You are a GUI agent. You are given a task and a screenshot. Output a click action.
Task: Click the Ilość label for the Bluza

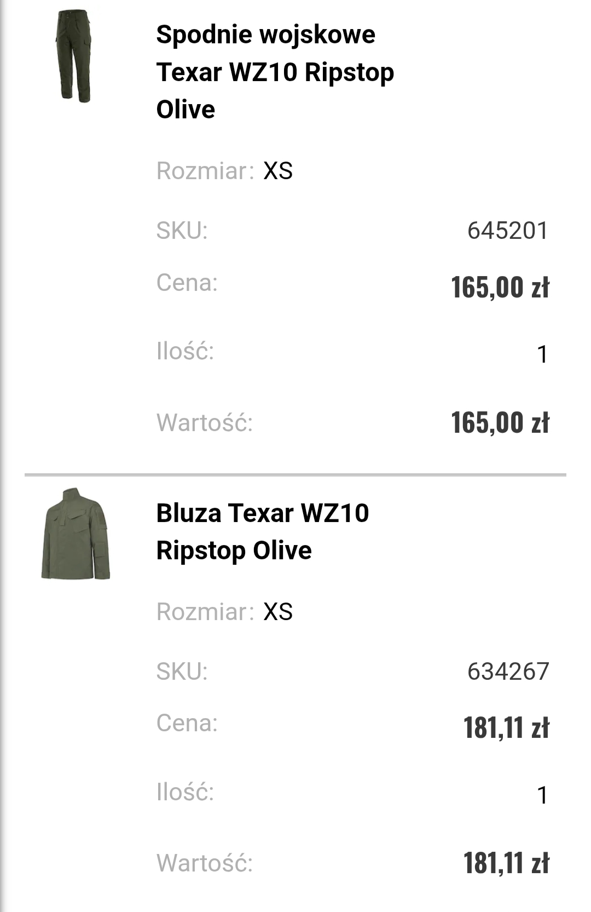pos(185,792)
